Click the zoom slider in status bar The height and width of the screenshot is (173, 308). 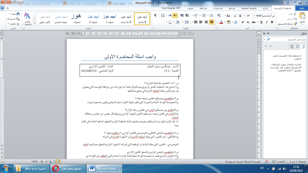point(19,161)
